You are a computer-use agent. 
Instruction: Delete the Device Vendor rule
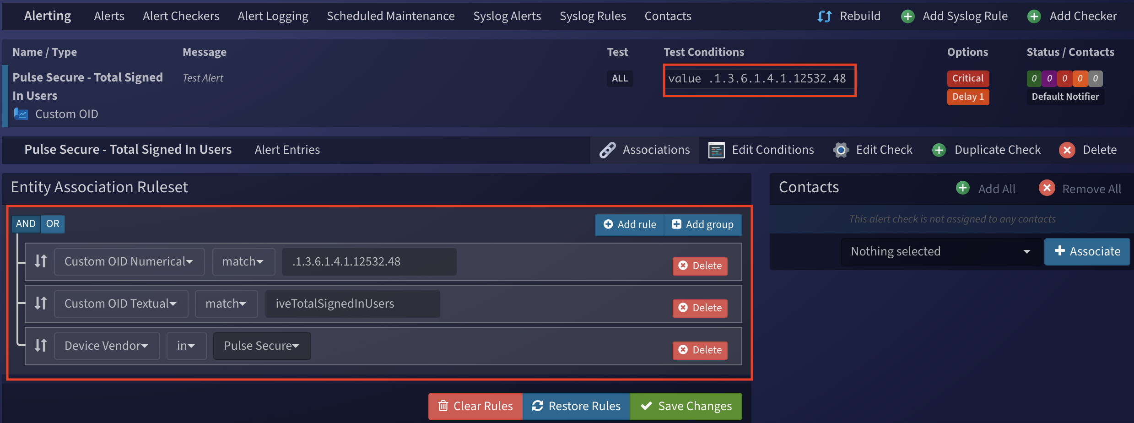(700, 350)
